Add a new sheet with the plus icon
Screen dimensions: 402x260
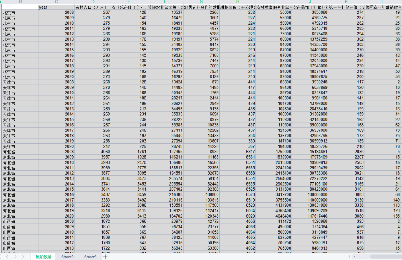105,257
